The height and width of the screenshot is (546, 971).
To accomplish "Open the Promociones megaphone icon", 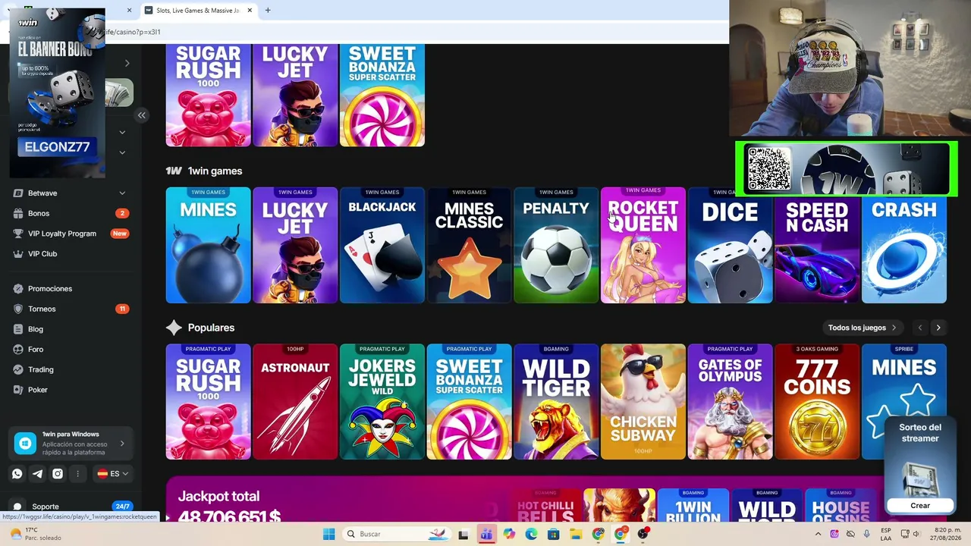I will [x=18, y=289].
